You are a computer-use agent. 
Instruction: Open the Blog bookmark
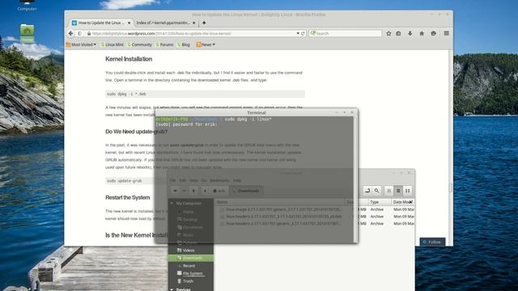pyautogui.click(x=184, y=44)
